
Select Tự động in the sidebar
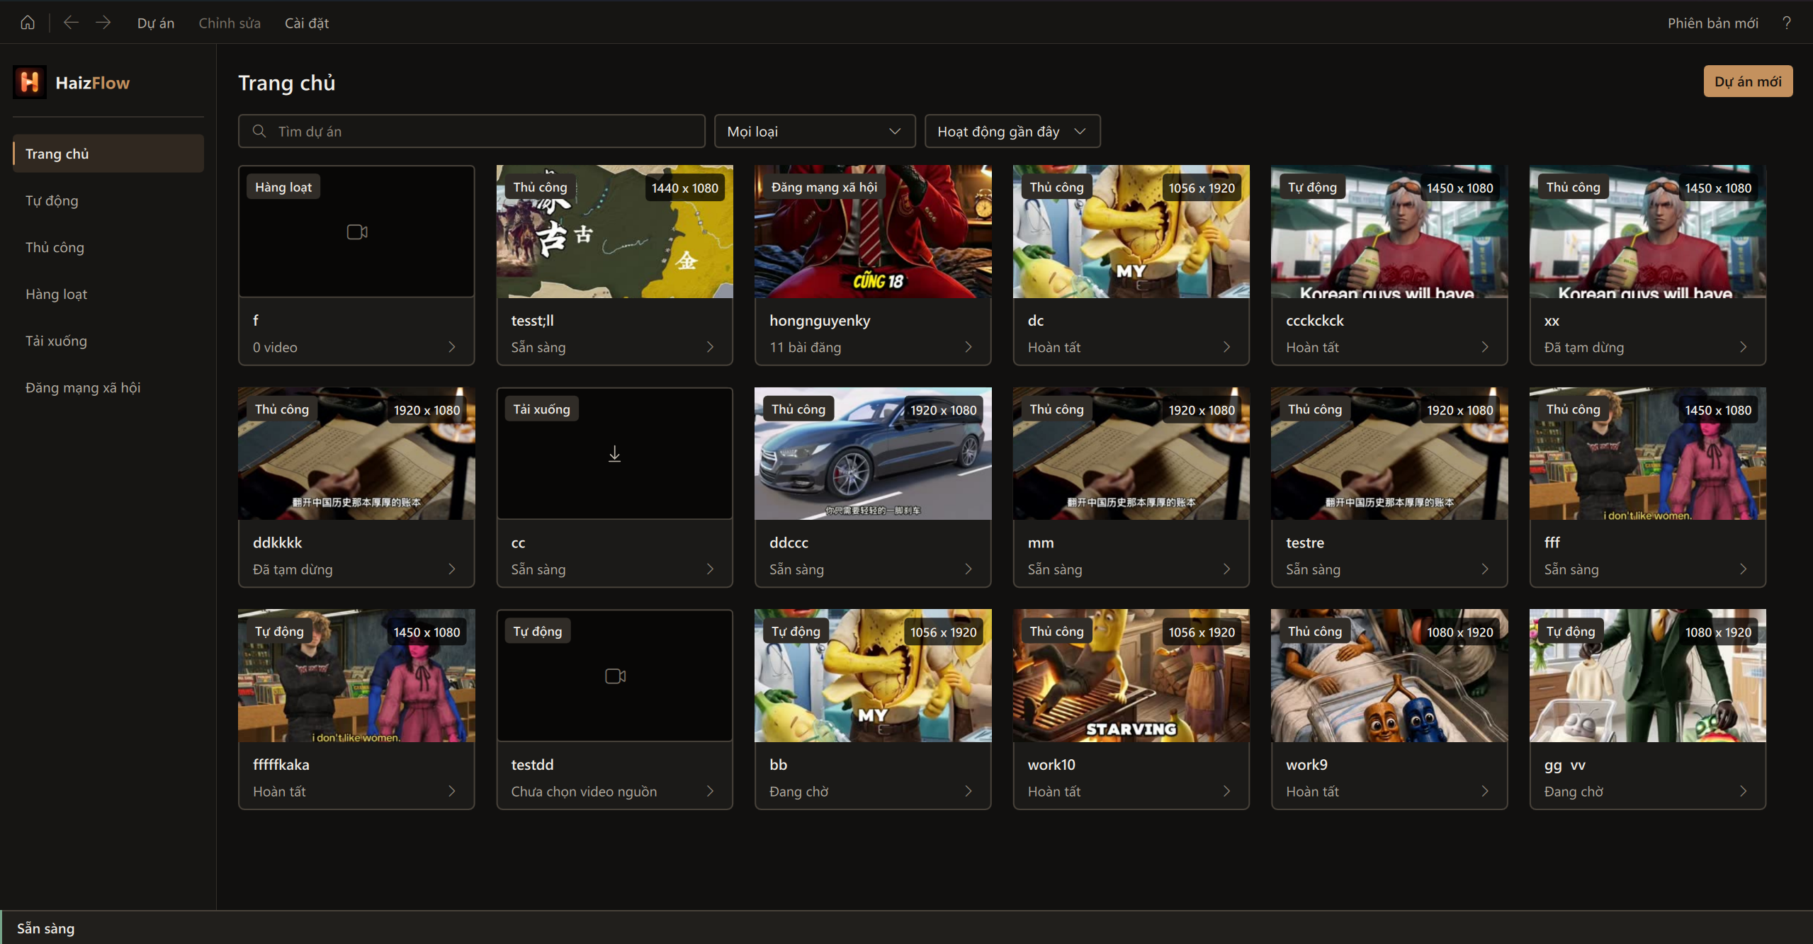pyautogui.click(x=108, y=200)
